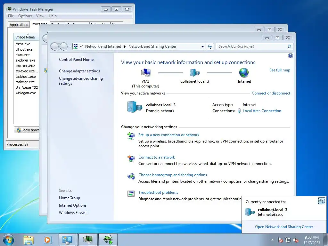Click Connect or disconnect link
328x246 pixels.
pos(271,93)
